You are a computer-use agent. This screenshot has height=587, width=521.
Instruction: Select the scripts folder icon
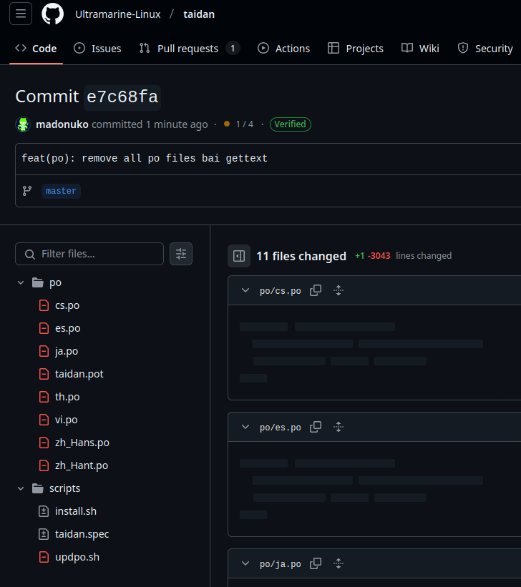pos(38,488)
